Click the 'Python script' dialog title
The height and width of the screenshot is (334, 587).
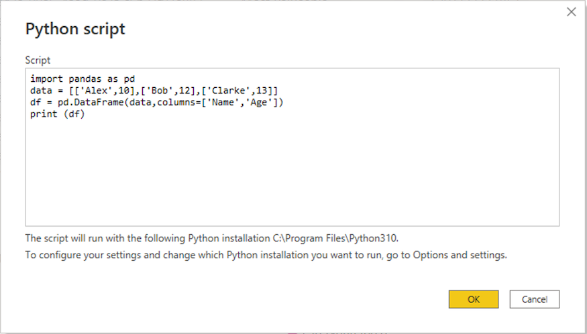[75, 29]
